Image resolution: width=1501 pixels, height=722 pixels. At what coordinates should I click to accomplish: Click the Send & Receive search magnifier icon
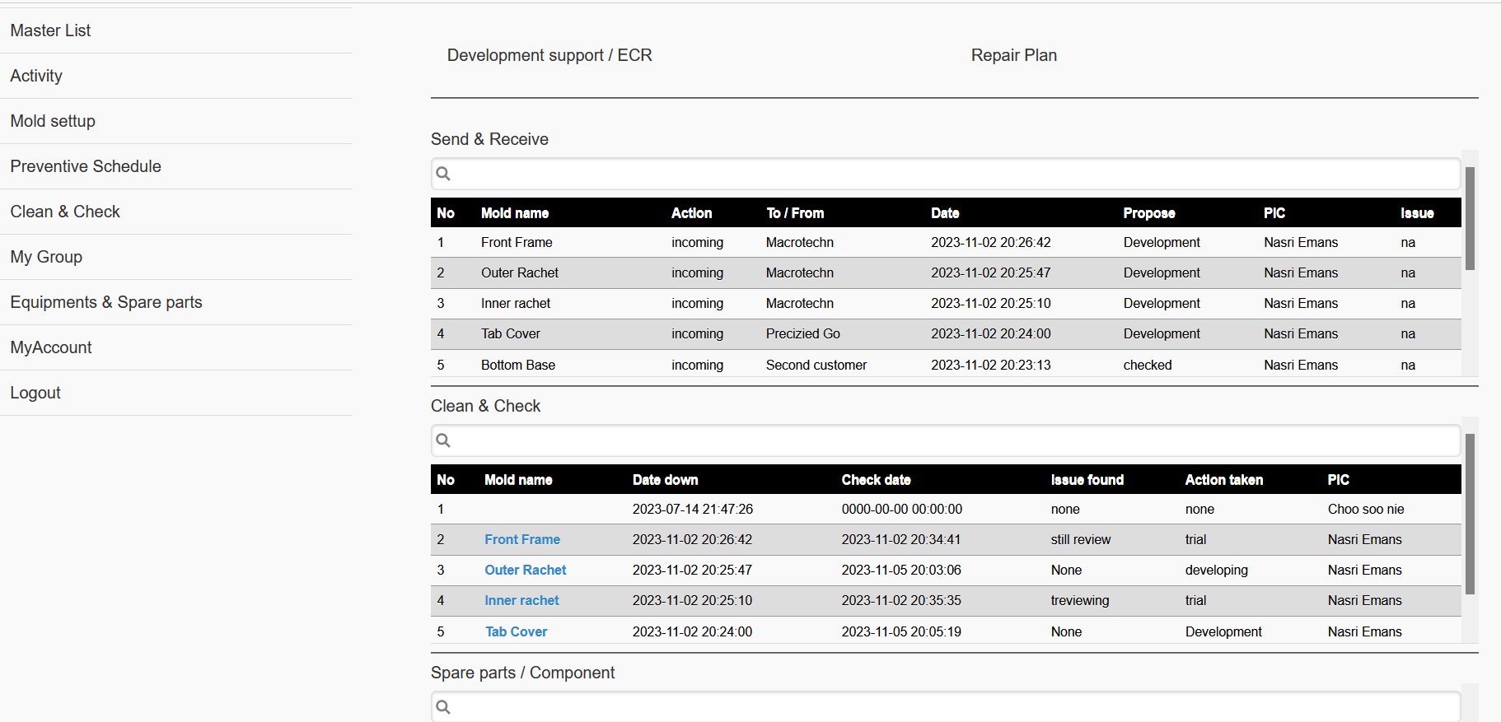pos(443,174)
